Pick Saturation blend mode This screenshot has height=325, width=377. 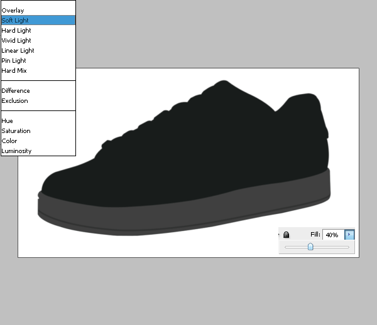[x=38, y=131]
